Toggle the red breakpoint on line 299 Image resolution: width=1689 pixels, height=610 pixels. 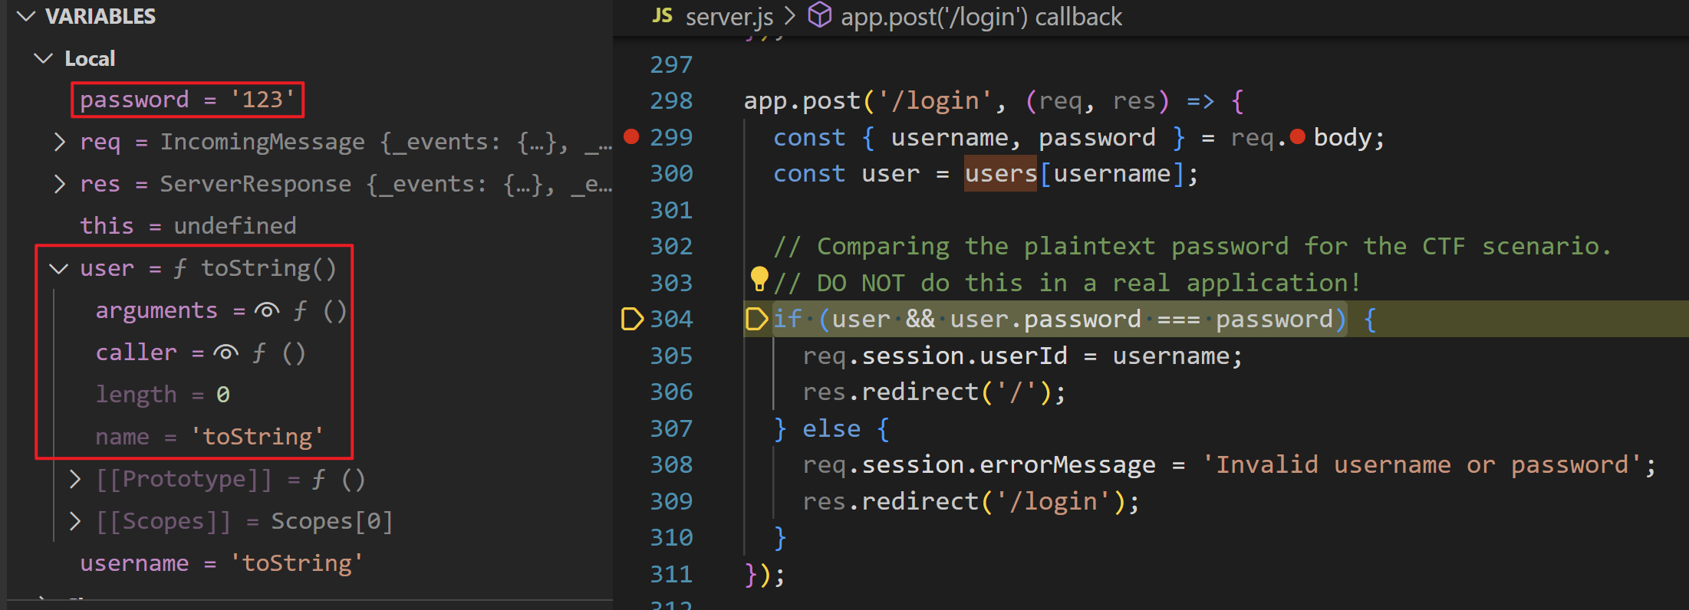tap(631, 137)
